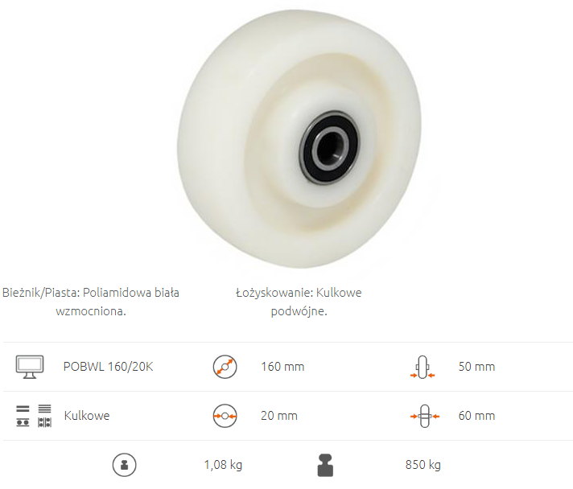Click the Łożyskowanie Kulkowe podwójne text
This screenshot has height=489, width=573.
pos(299,302)
